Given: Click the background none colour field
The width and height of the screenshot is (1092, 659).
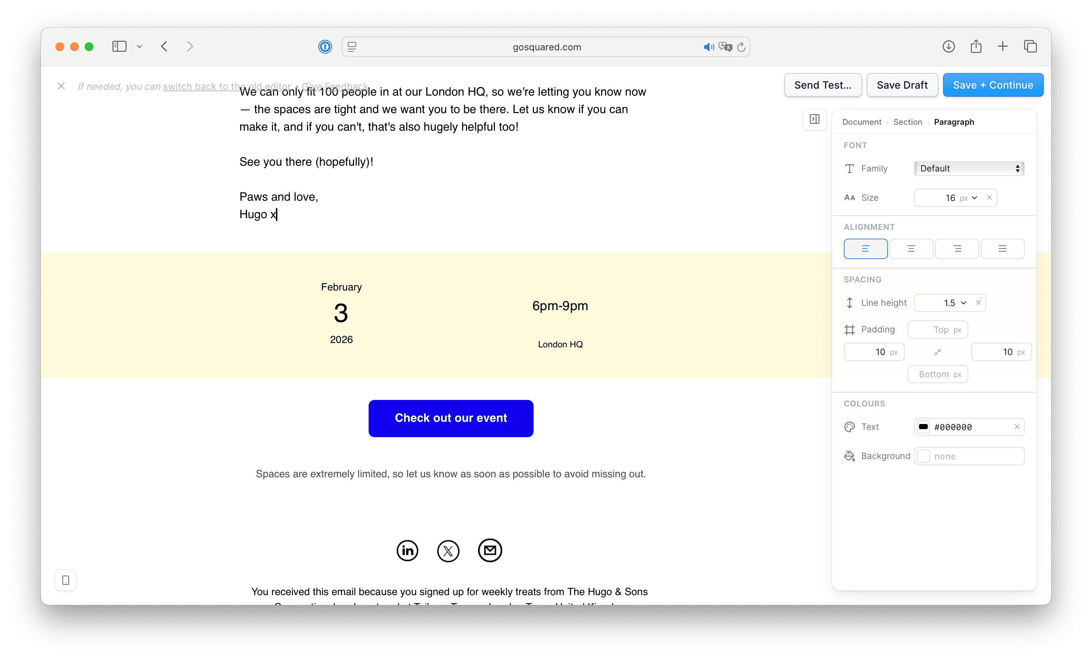Looking at the screenshot, I should click(969, 456).
